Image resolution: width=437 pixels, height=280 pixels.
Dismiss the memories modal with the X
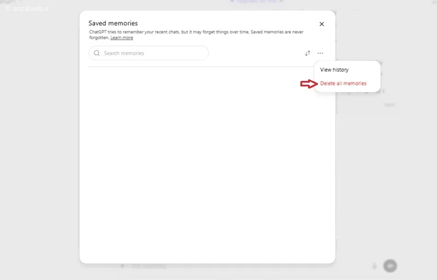tap(322, 24)
